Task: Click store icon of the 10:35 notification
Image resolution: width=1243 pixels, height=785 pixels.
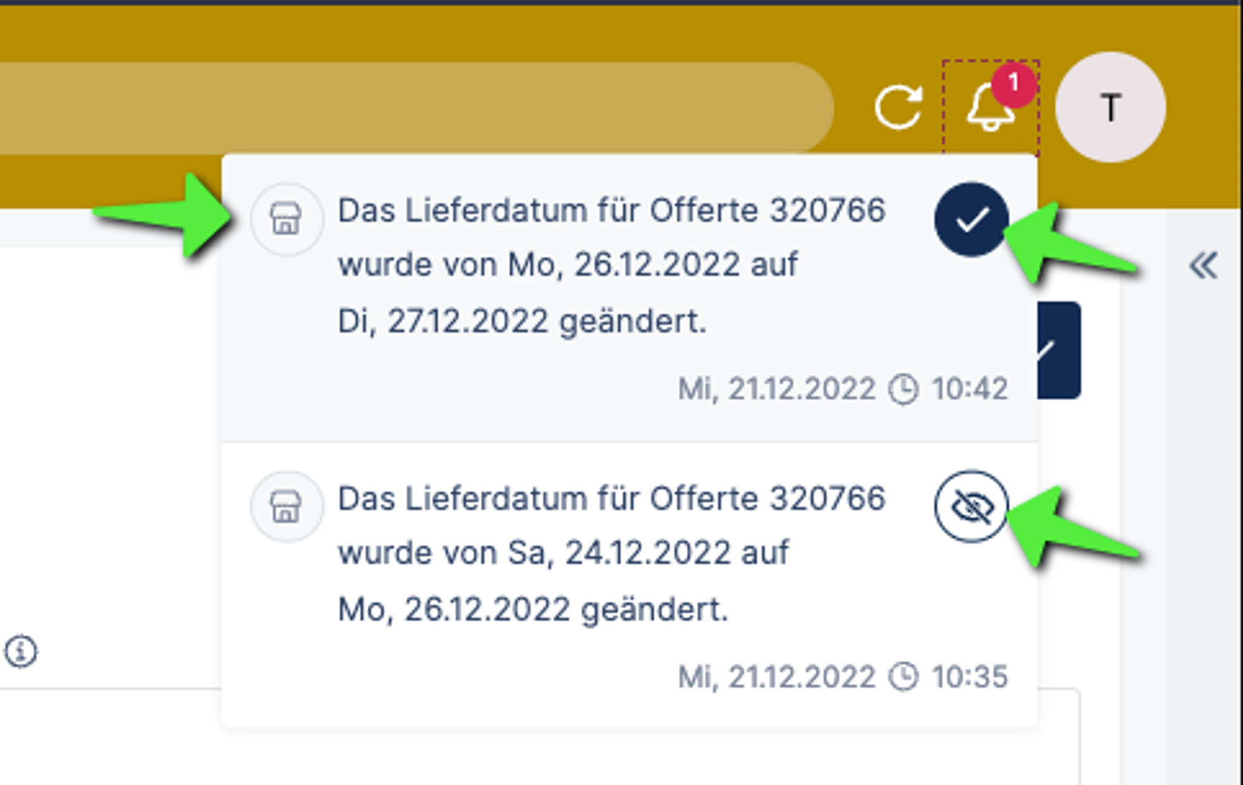Action: (x=286, y=506)
